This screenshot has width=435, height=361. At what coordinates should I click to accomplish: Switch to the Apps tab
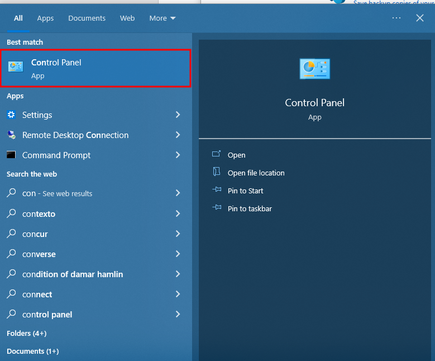(x=45, y=18)
